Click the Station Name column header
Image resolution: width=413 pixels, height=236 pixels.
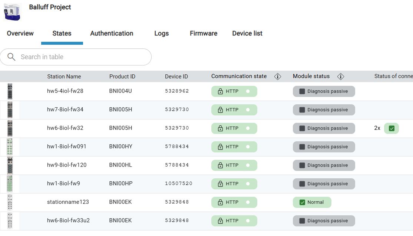pos(64,77)
